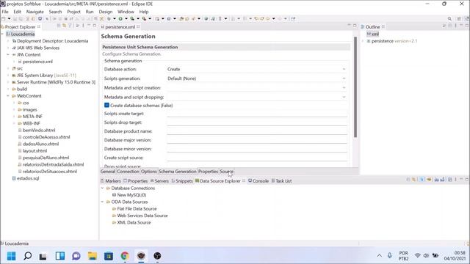The width and height of the screenshot is (470, 264).
Task: Switch to the editor's bottom Properties tab
Action: [208, 172]
